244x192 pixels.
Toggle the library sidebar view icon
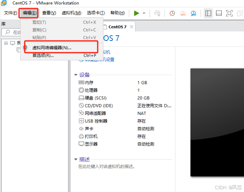point(208,13)
